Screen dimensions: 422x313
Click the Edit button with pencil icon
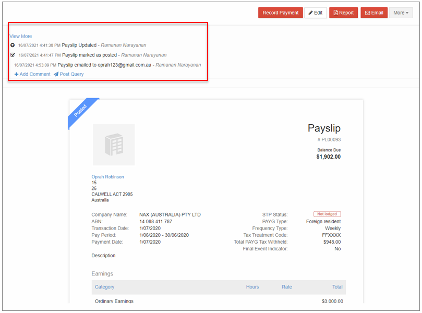click(x=316, y=13)
